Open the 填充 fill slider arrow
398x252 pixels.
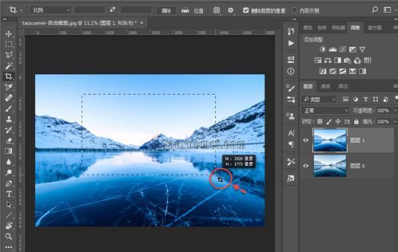coord(395,122)
